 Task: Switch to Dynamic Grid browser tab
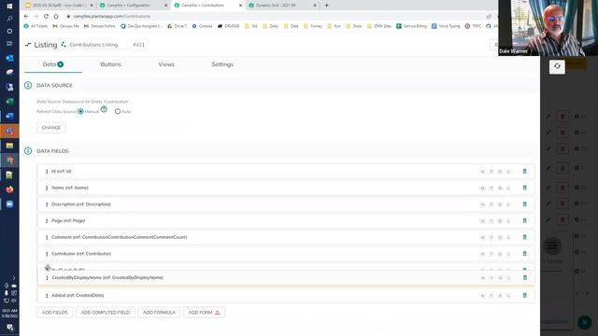281,6
